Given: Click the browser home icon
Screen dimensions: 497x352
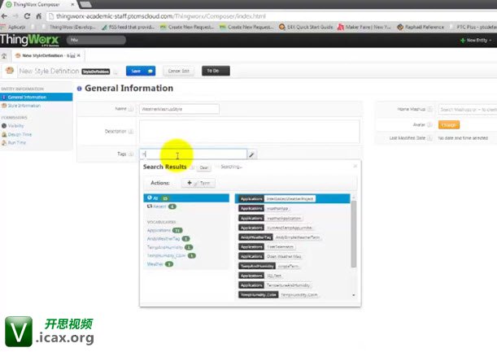Looking at the screenshot, I should 39,16.
